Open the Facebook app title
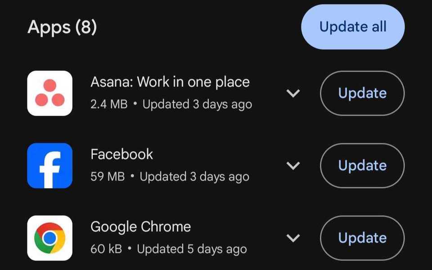 [x=122, y=155]
